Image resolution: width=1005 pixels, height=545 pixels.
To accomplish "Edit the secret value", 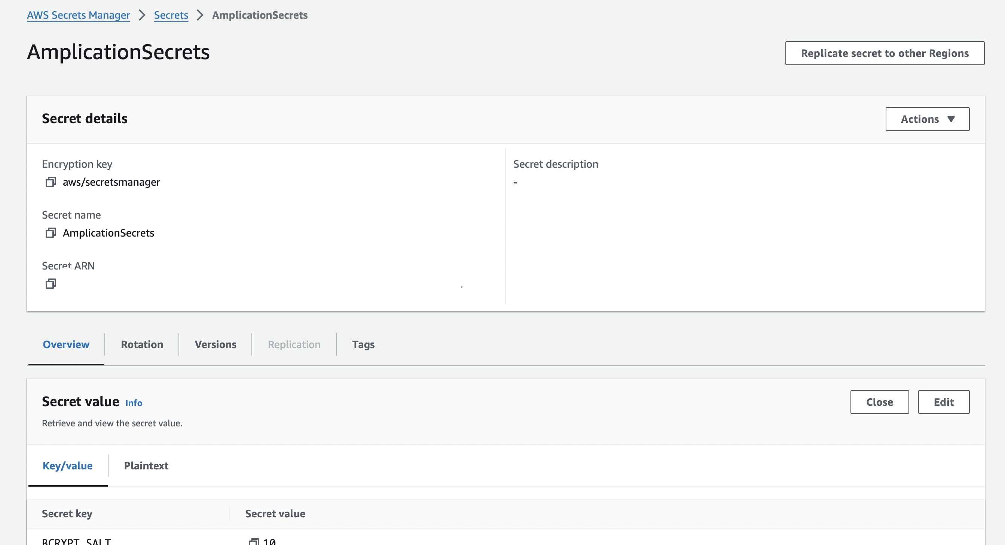I will click(x=943, y=402).
